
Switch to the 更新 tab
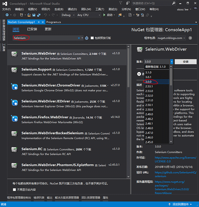[x=48, y=29]
